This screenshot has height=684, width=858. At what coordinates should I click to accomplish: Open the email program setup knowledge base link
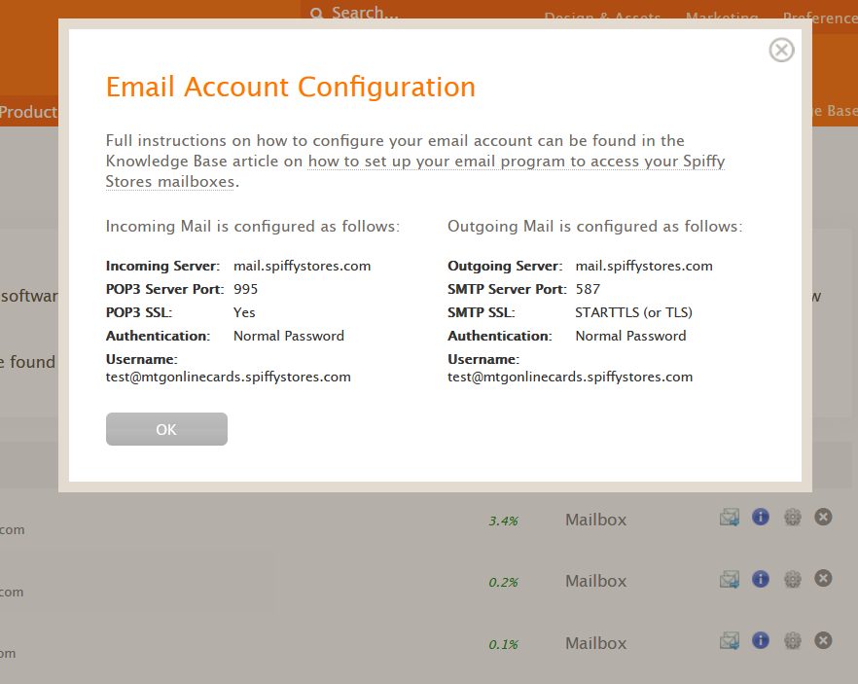click(x=415, y=171)
